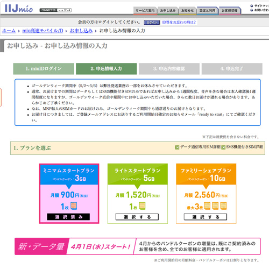Open データ通信専用SIM詳細 link
Screen dimensions: 269x269
200,147
